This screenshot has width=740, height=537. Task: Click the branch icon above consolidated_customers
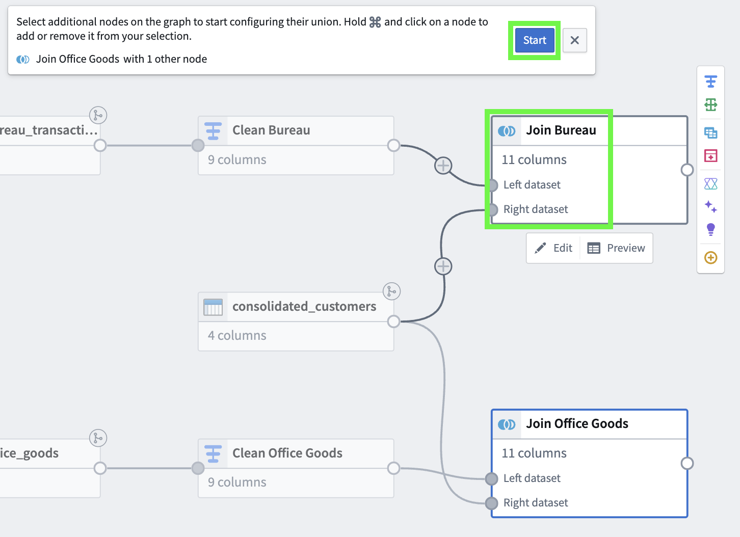tap(391, 291)
